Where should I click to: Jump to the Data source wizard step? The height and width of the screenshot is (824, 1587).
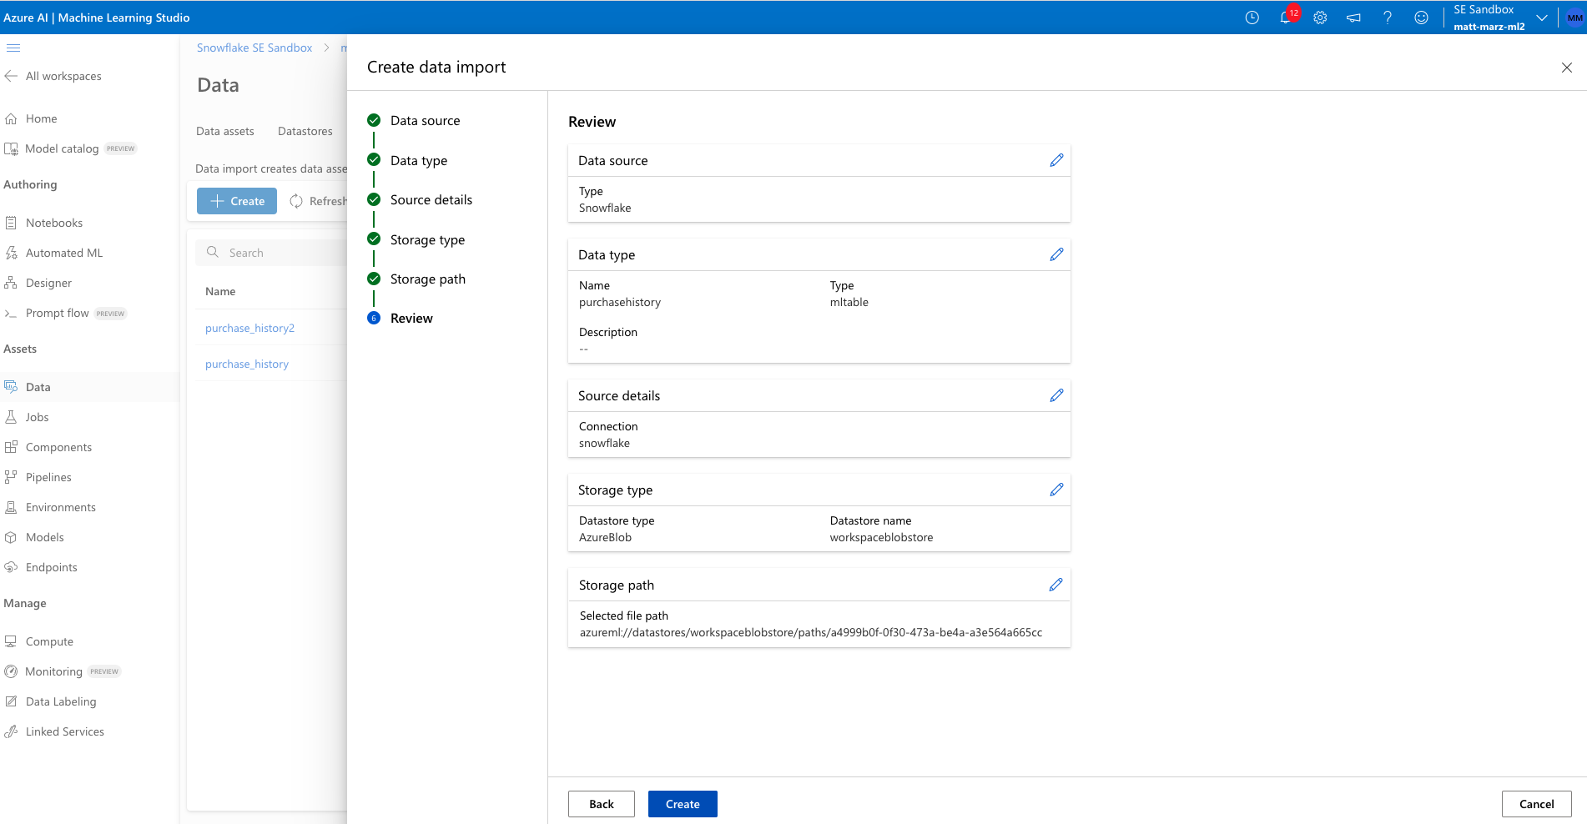(425, 121)
